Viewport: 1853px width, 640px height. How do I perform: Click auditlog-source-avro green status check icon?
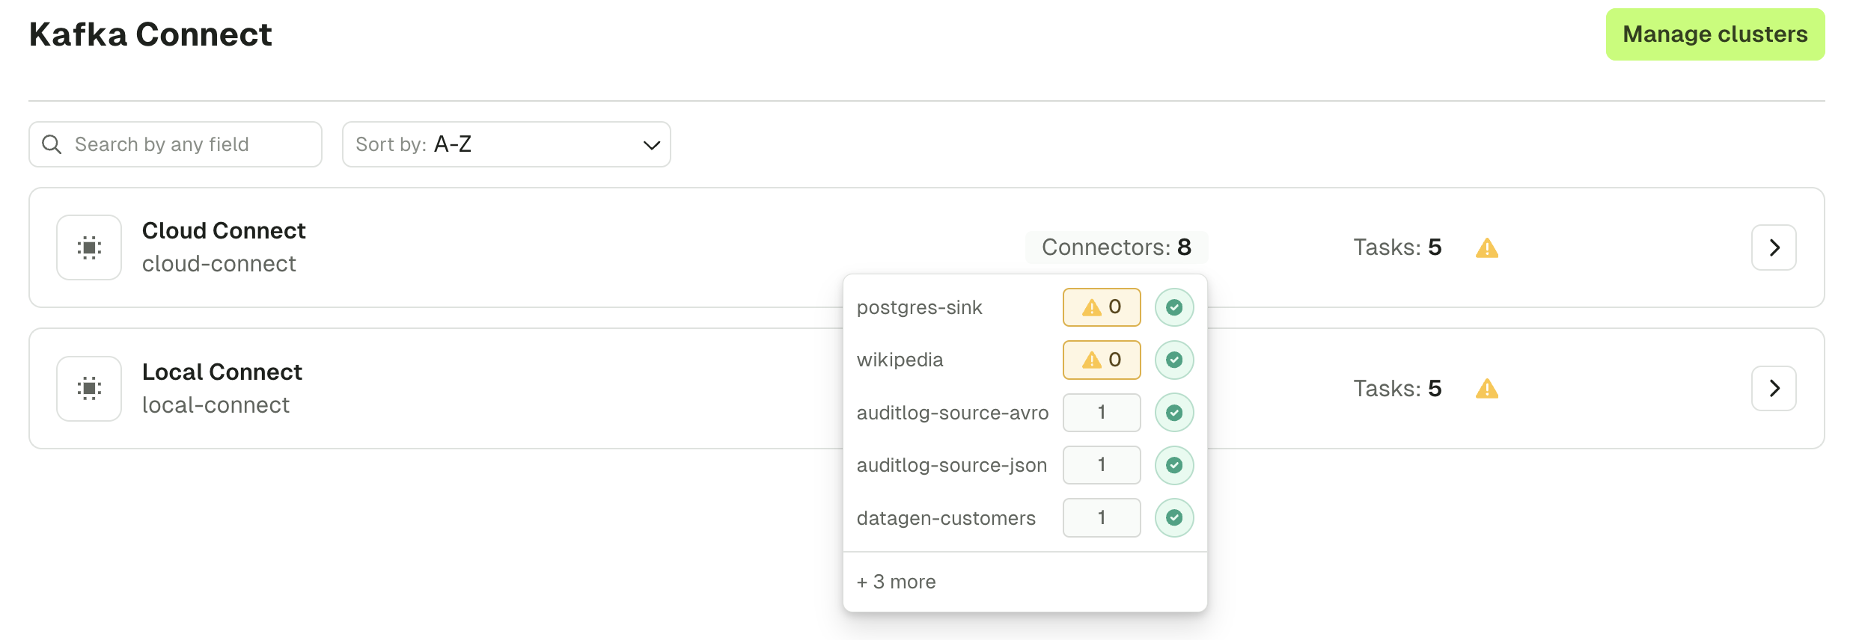point(1174,413)
